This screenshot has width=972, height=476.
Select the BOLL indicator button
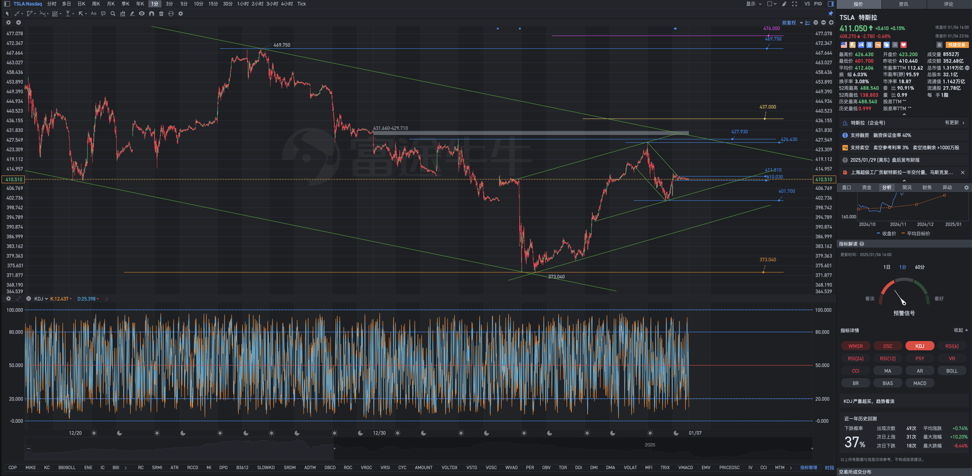click(x=952, y=371)
